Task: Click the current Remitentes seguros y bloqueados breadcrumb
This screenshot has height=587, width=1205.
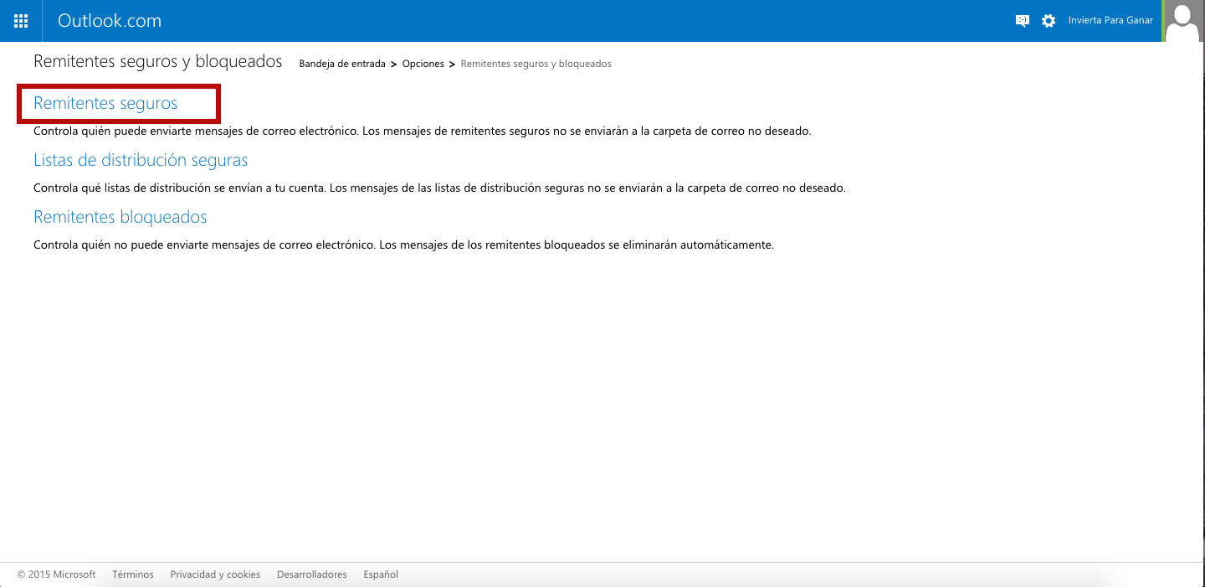Action: coord(536,64)
